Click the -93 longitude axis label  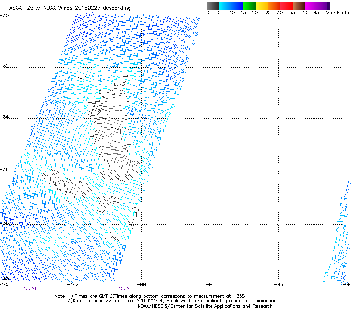(x=279, y=284)
